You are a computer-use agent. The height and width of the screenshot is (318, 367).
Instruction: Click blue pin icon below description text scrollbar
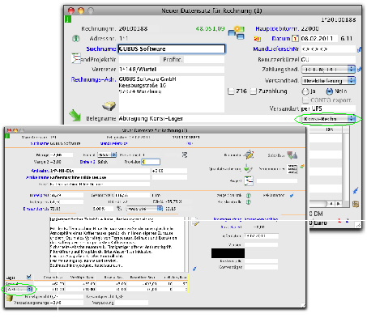194,269
